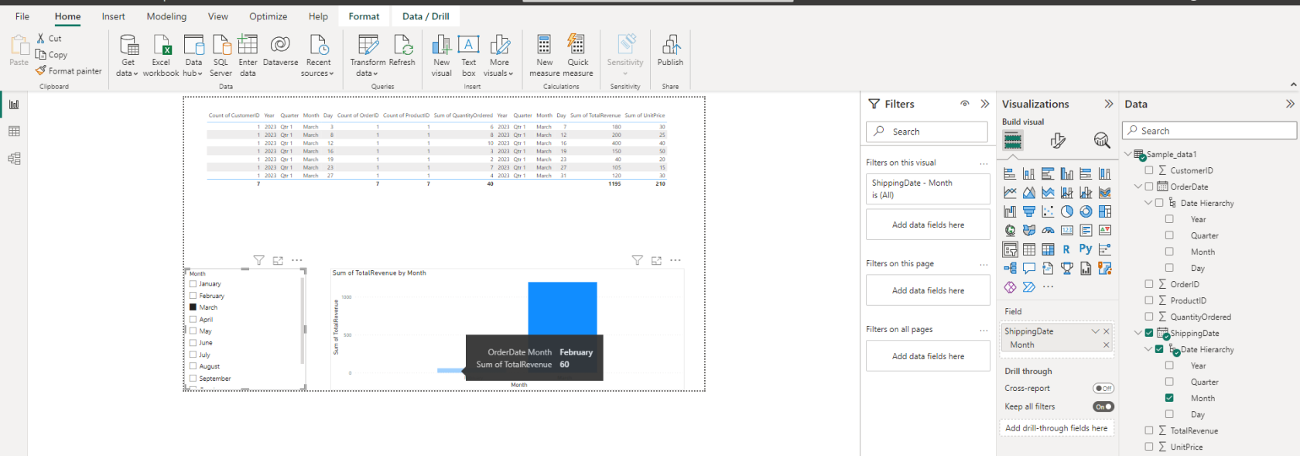The height and width of the screenshot is (456, 1300).
Task: Click the Refresh ribbon button
Action: [x=402, y=51]
